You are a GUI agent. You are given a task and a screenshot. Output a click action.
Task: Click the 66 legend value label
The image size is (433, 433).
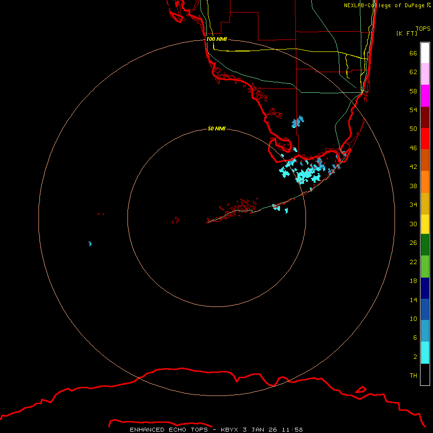[413, 53]
